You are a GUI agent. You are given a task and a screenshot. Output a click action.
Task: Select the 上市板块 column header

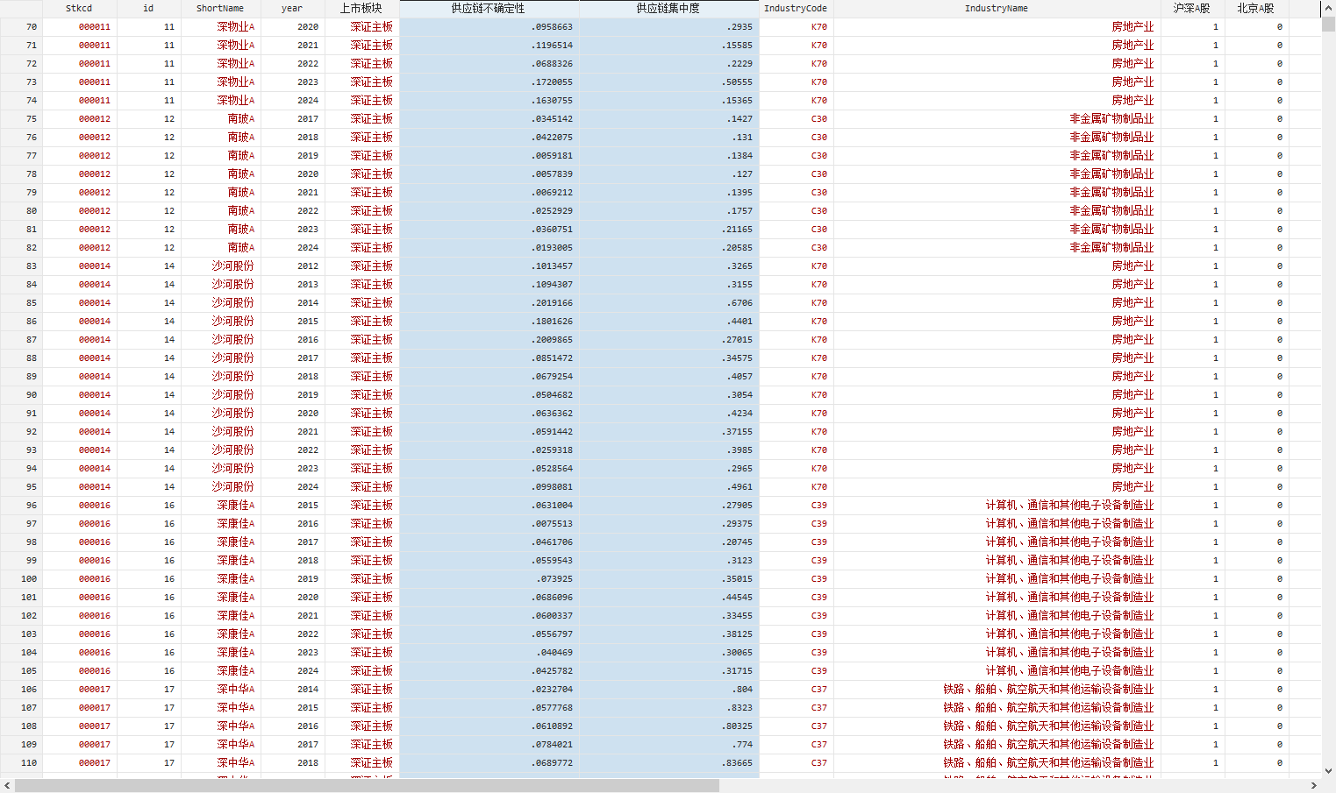point(361,8)
